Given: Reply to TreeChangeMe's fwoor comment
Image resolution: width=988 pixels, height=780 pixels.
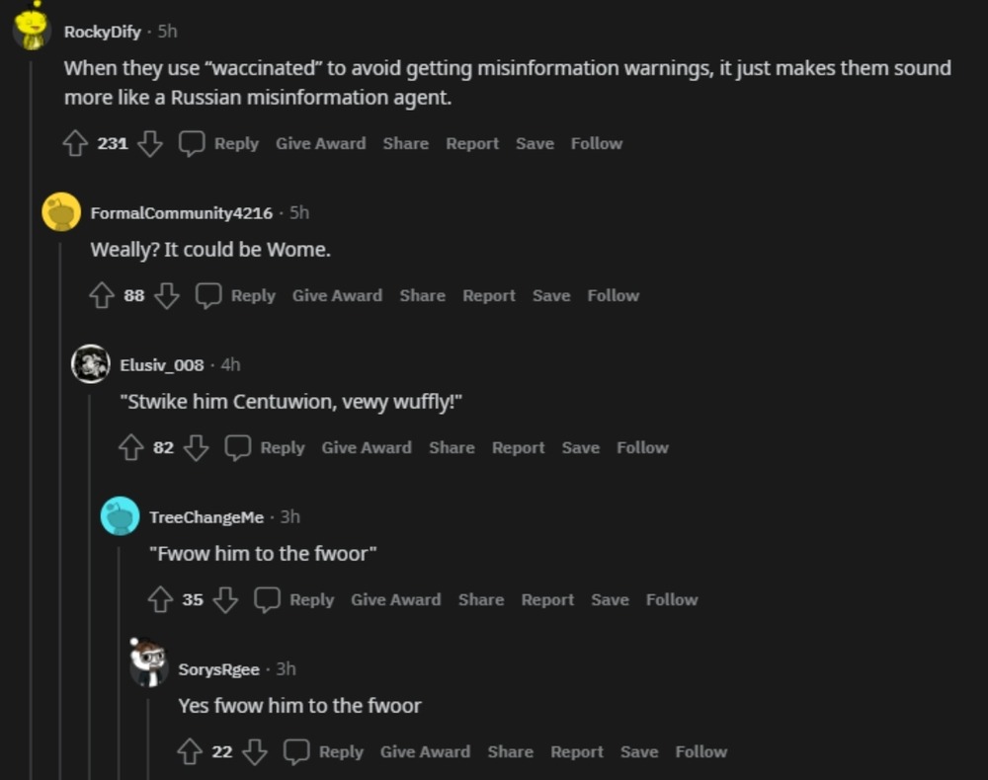Looking at the screenshot, I should [311, 600].
